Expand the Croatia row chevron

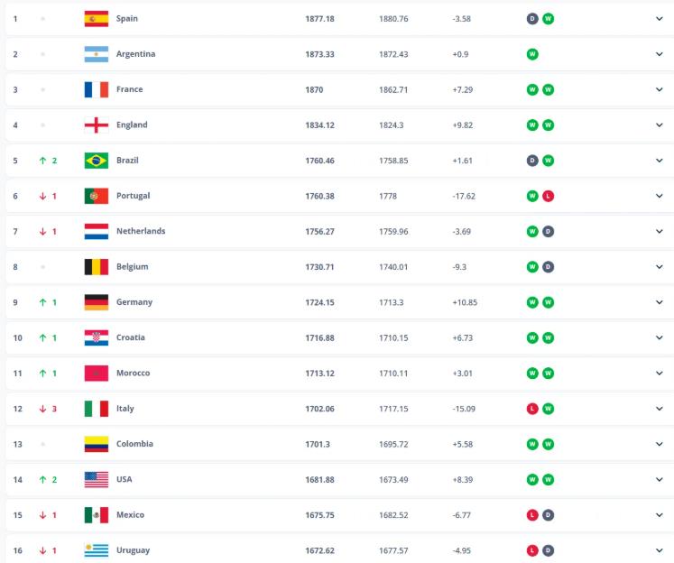659,337
